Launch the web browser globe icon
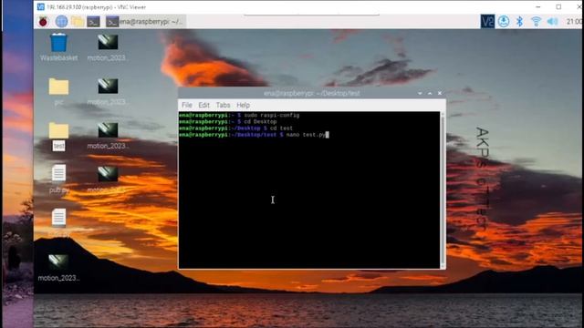 click(61, 22)
